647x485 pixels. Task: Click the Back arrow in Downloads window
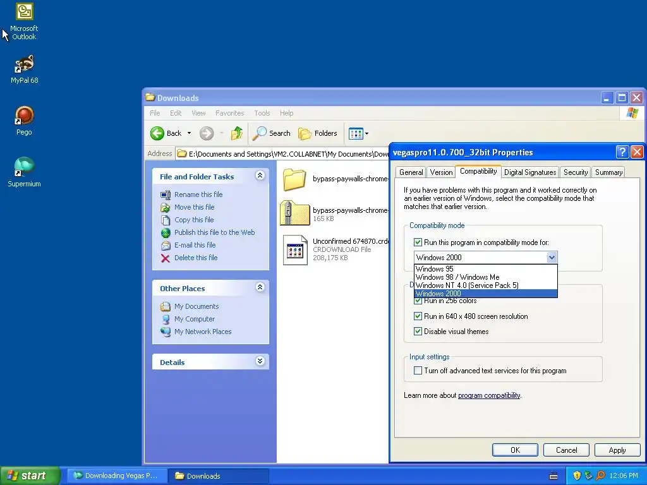(x=166, y=133)
